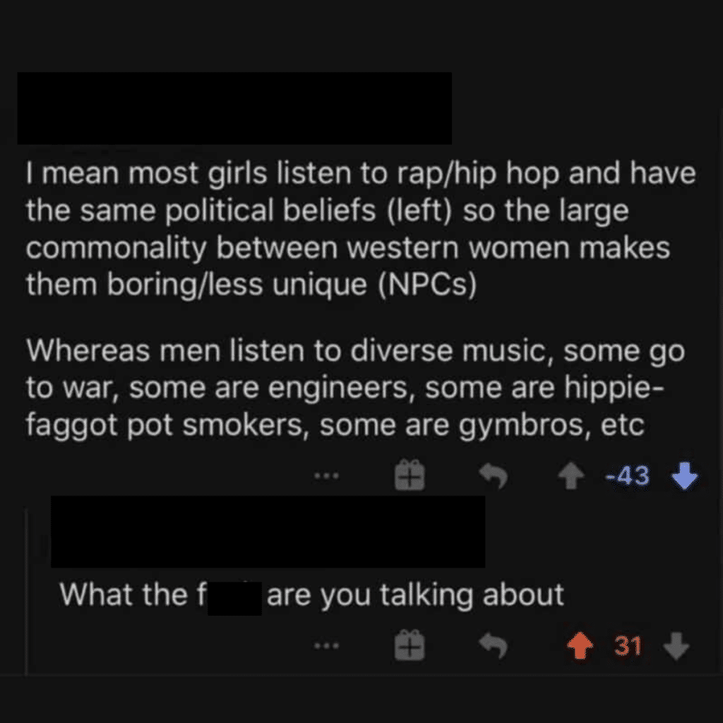Remove the blue downvote on the -43 comment
Viewport: 723px width, 723px height.
point(684,475)
